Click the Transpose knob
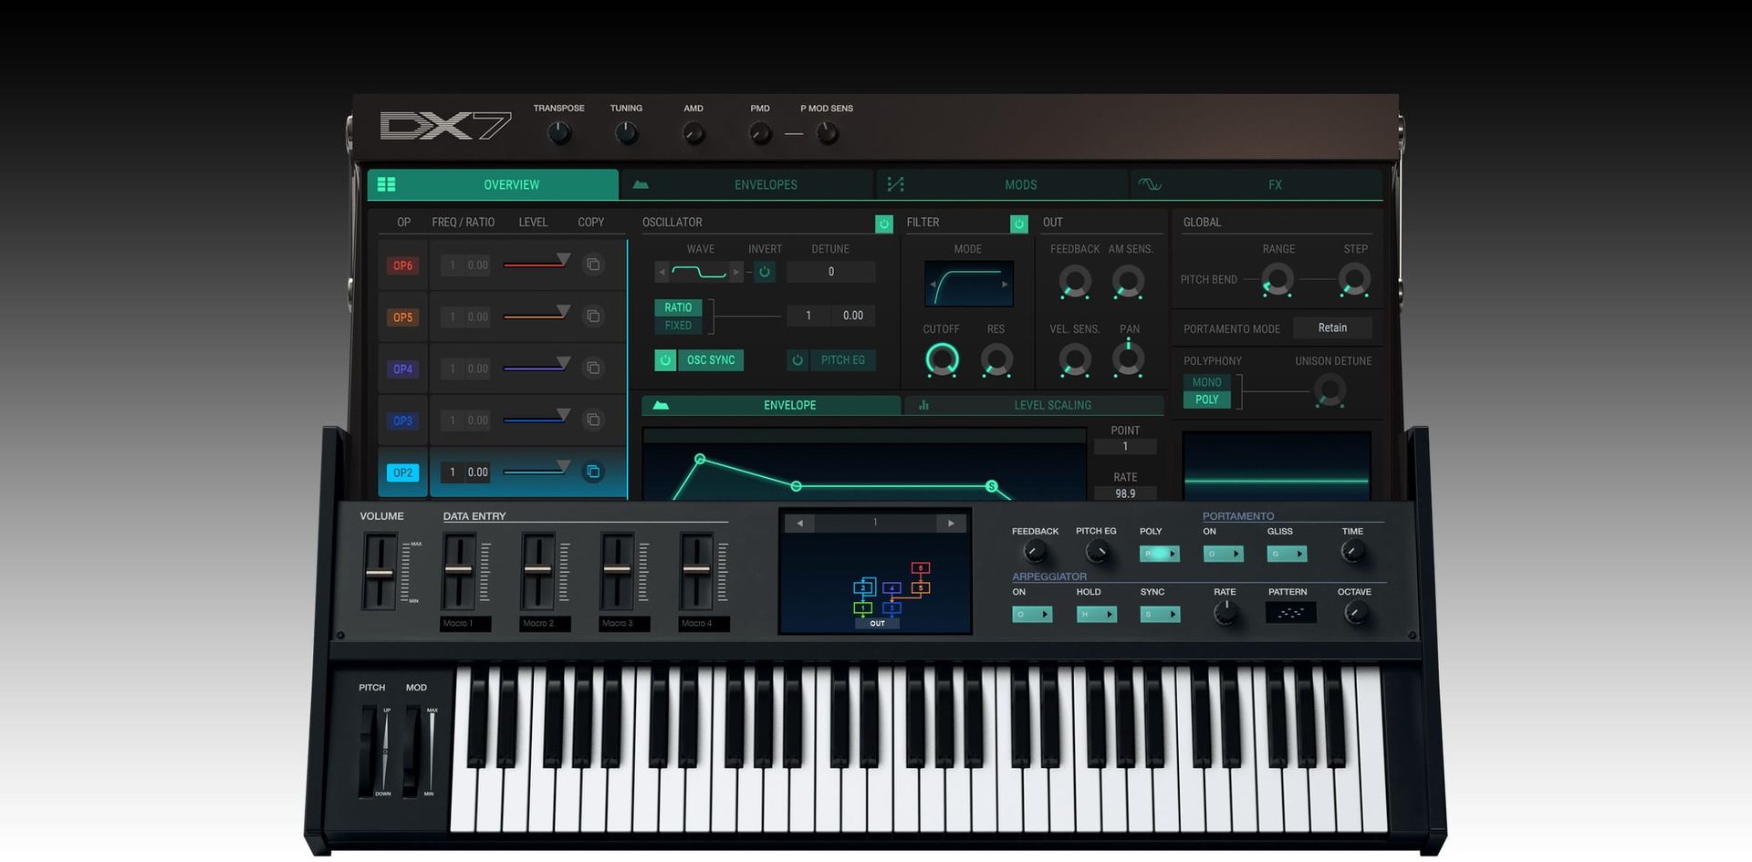 click(559, 134)
